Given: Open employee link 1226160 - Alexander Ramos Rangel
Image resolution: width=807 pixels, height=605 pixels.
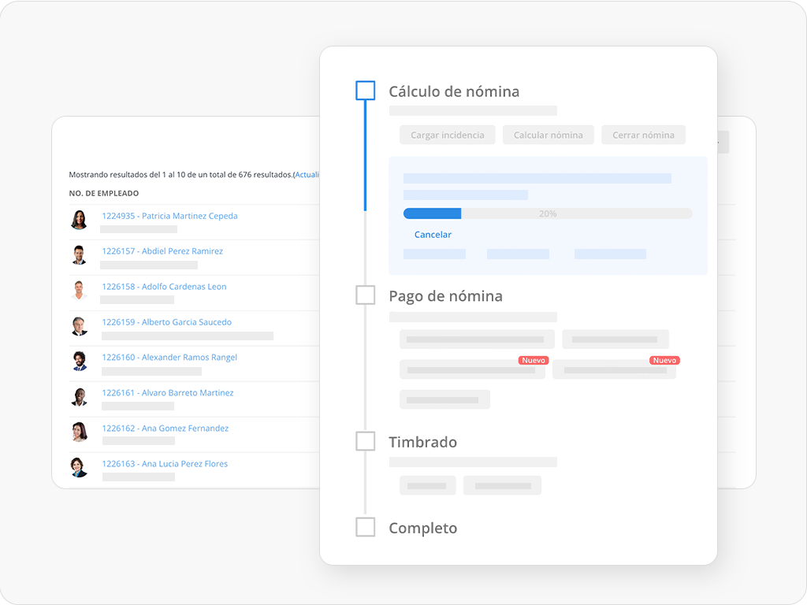Looking at the screenshot, I should (169, 358).
